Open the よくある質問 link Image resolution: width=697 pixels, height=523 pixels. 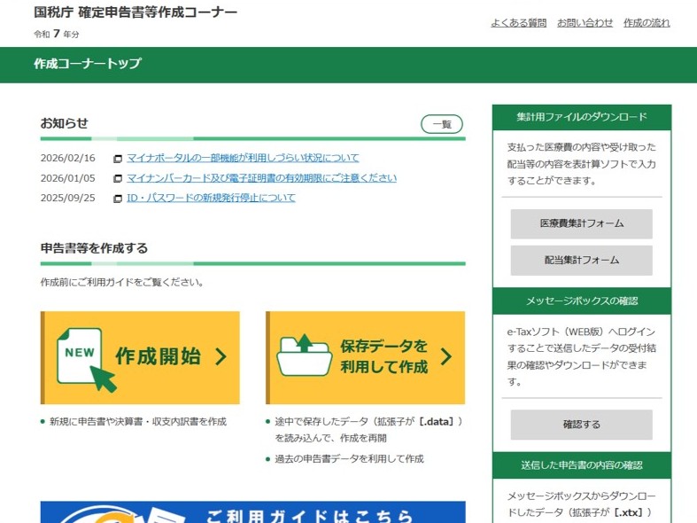tap(518, 23)
